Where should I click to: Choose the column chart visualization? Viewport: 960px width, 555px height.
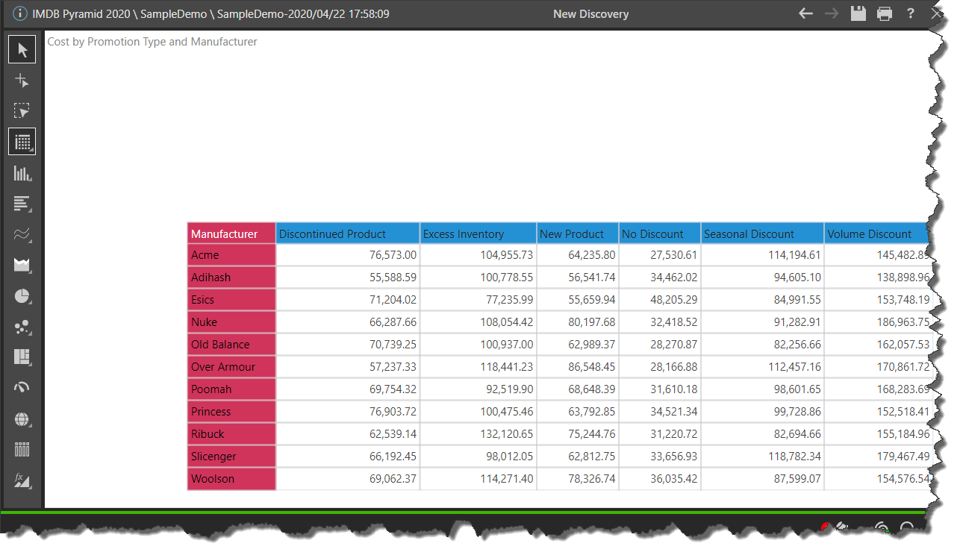[22, 173]
